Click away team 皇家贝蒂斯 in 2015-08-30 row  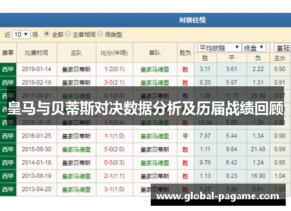click(155, 149)
